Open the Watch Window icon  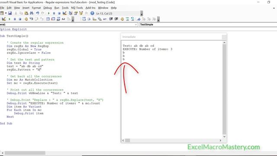58,19
